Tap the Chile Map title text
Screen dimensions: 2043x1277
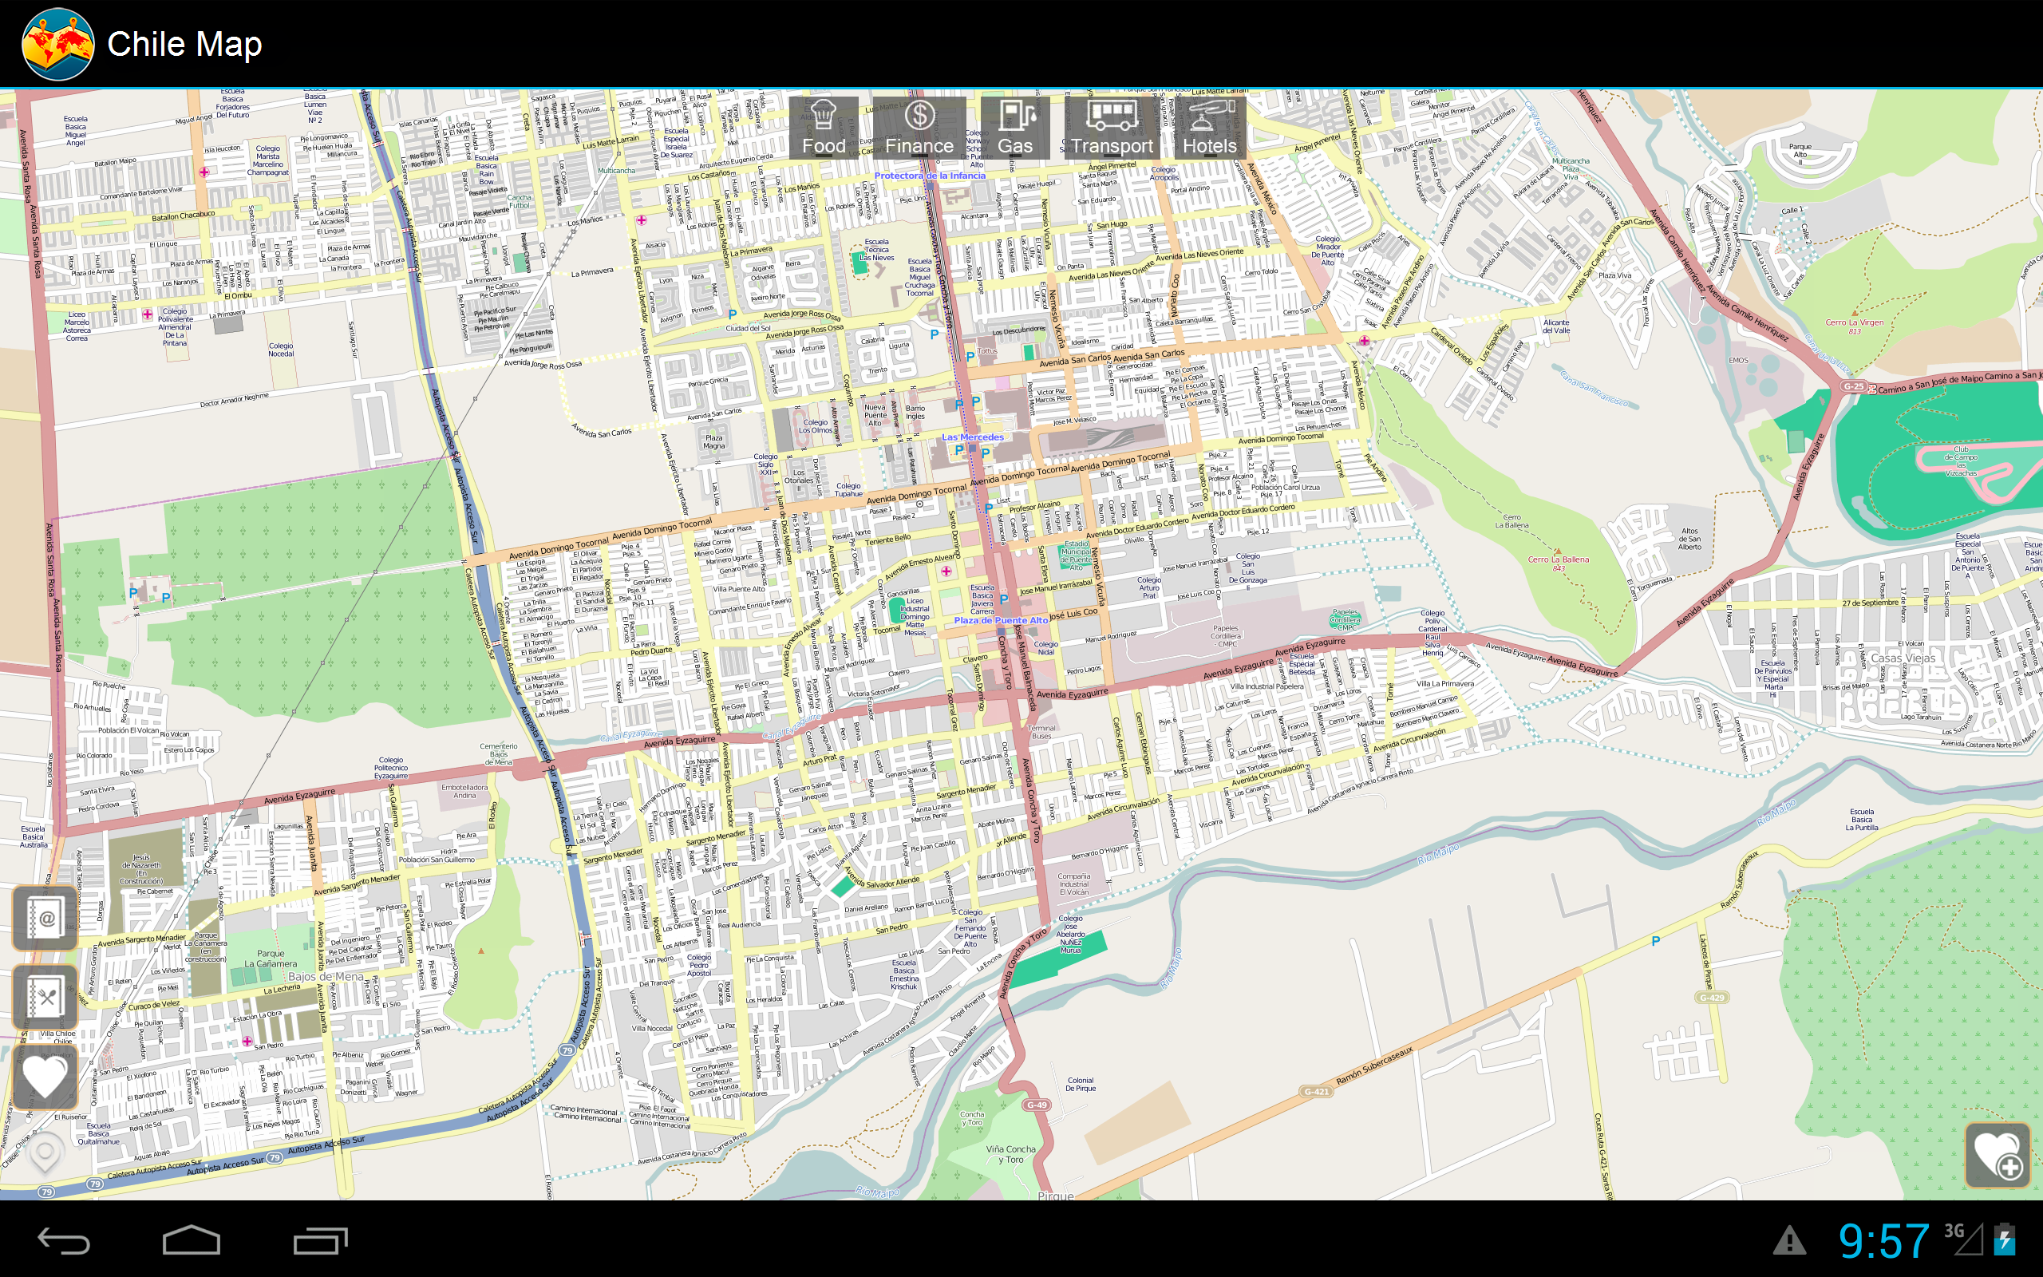pyautogui.click(x=184, y=44)
